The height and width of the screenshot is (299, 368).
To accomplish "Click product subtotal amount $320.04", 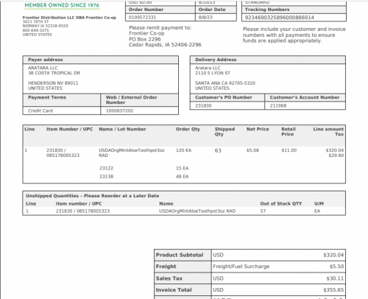I will click(x=333, y=255).
